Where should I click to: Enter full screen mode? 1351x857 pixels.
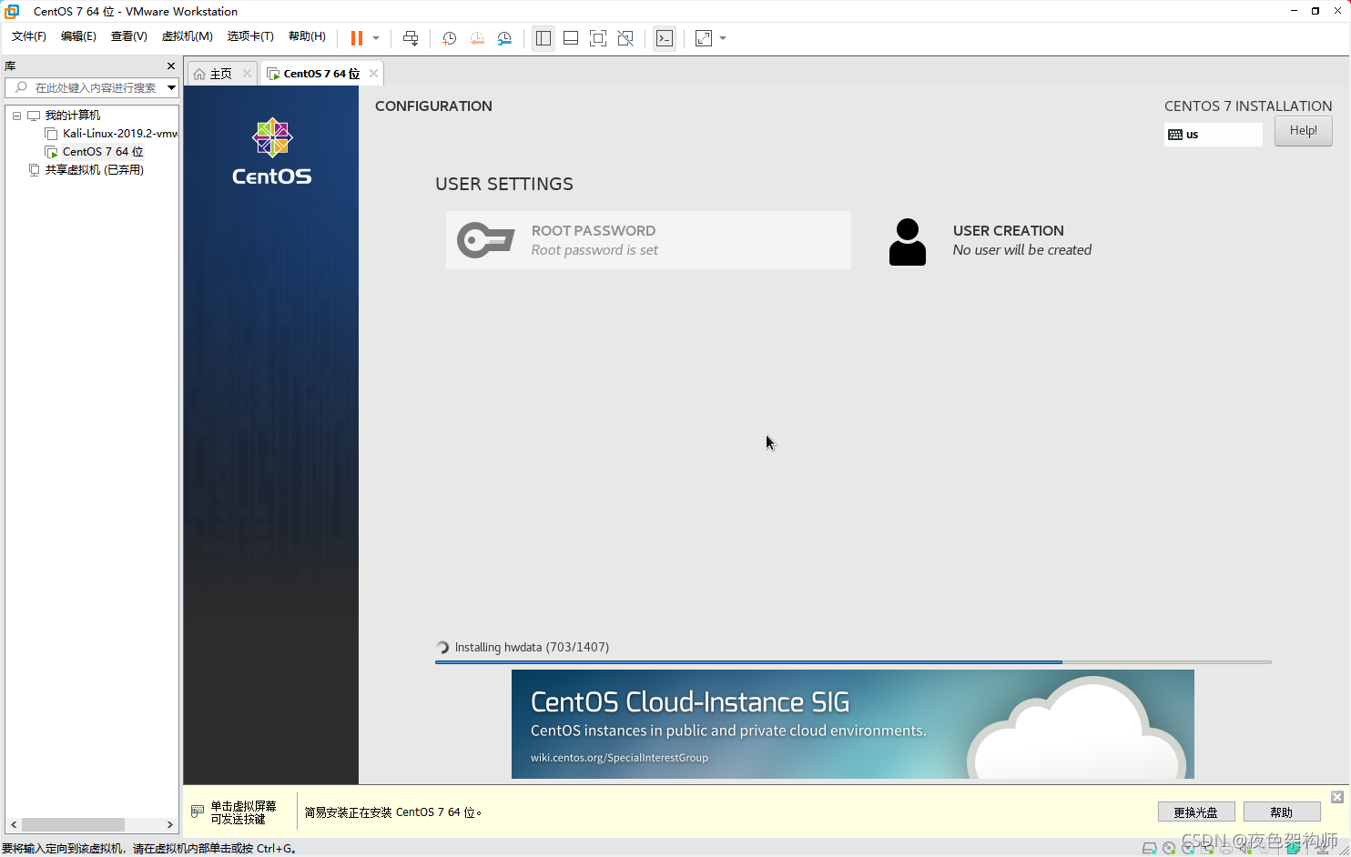598,38
